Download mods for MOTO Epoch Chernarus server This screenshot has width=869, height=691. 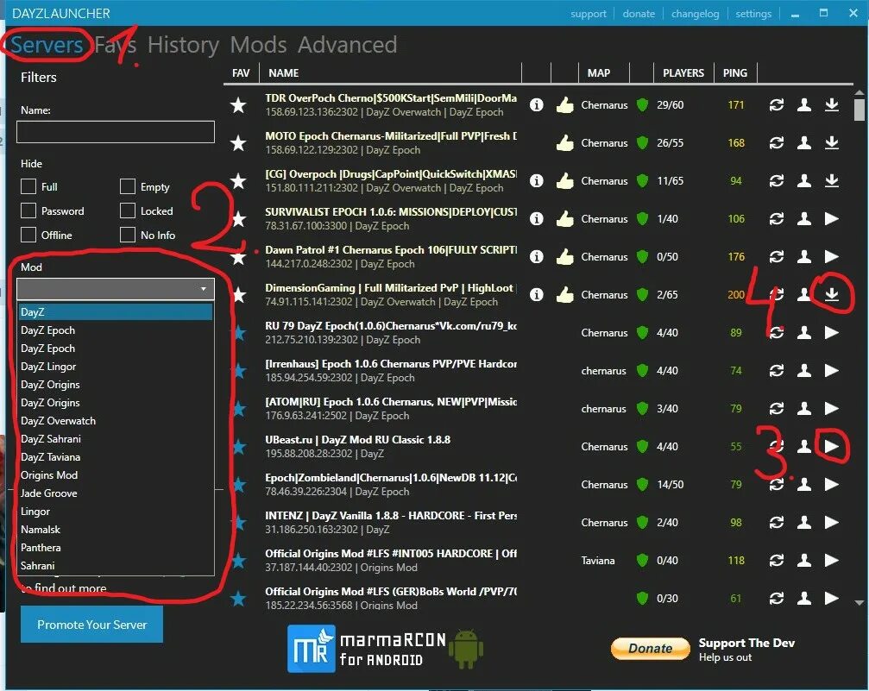(x=831, y=143)
